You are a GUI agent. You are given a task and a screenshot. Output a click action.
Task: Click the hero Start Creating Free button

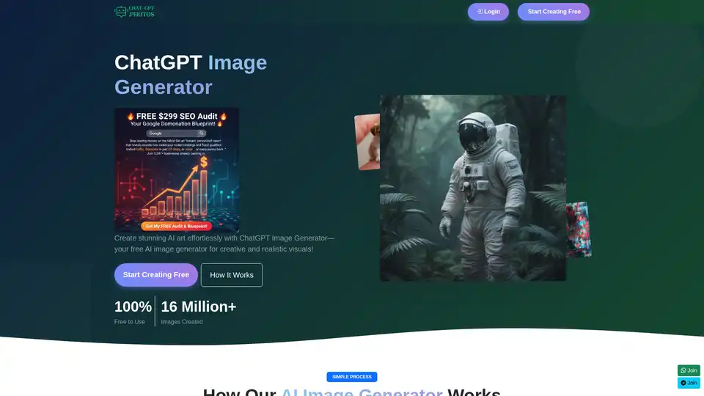(155, 275)
